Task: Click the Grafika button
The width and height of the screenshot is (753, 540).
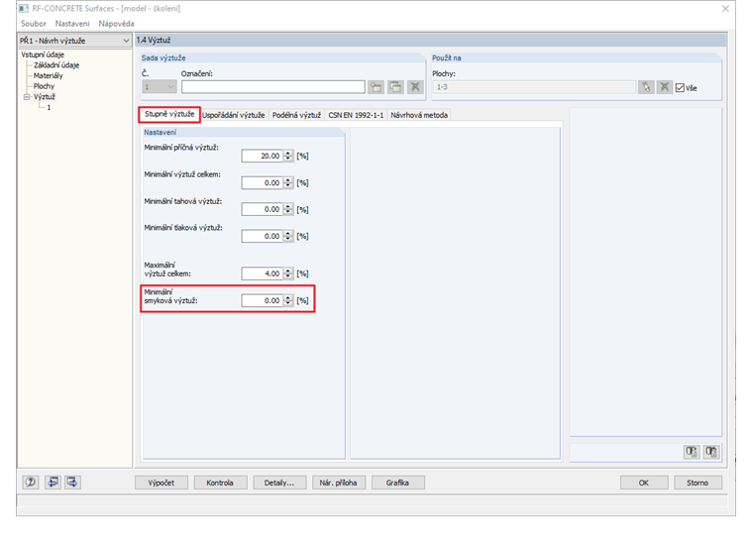Action: click(x=397, y=483)
